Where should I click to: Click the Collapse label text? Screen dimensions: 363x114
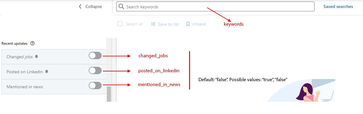point(94,7)
